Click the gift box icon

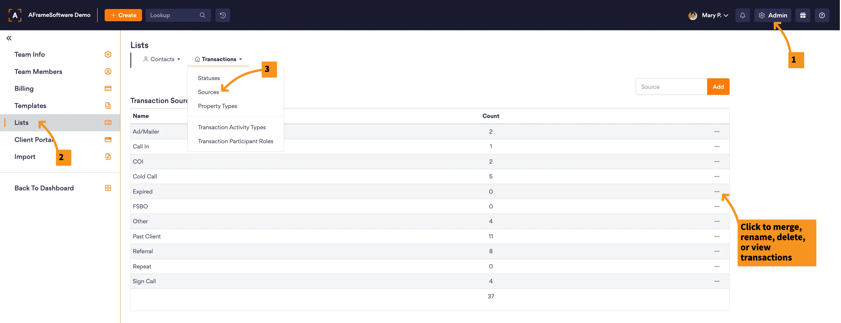[803, 15]
